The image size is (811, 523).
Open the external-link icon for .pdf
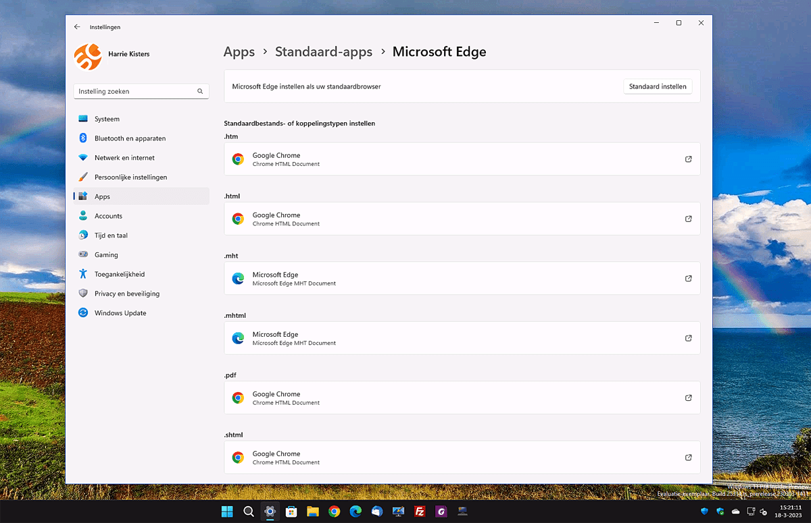coord(689,397)
